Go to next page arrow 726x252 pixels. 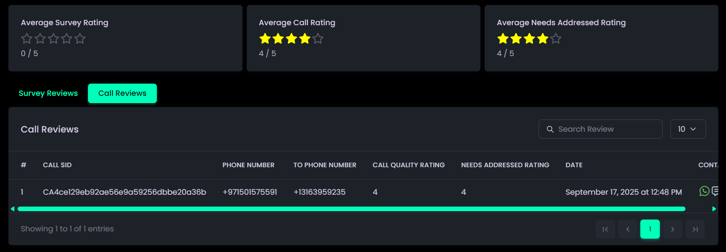pyautogui.click(x=672, y=229)
